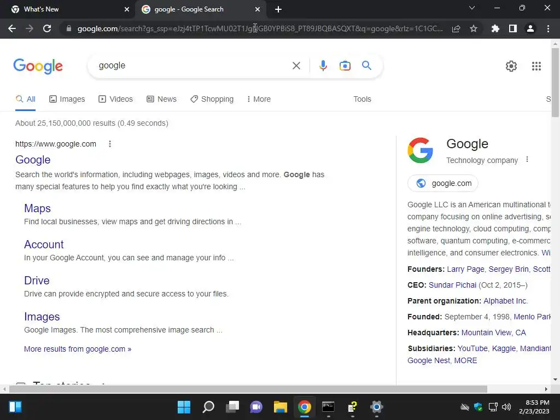Open the Images sitelink
560x420 pixels.
click(x=42, y=317)
